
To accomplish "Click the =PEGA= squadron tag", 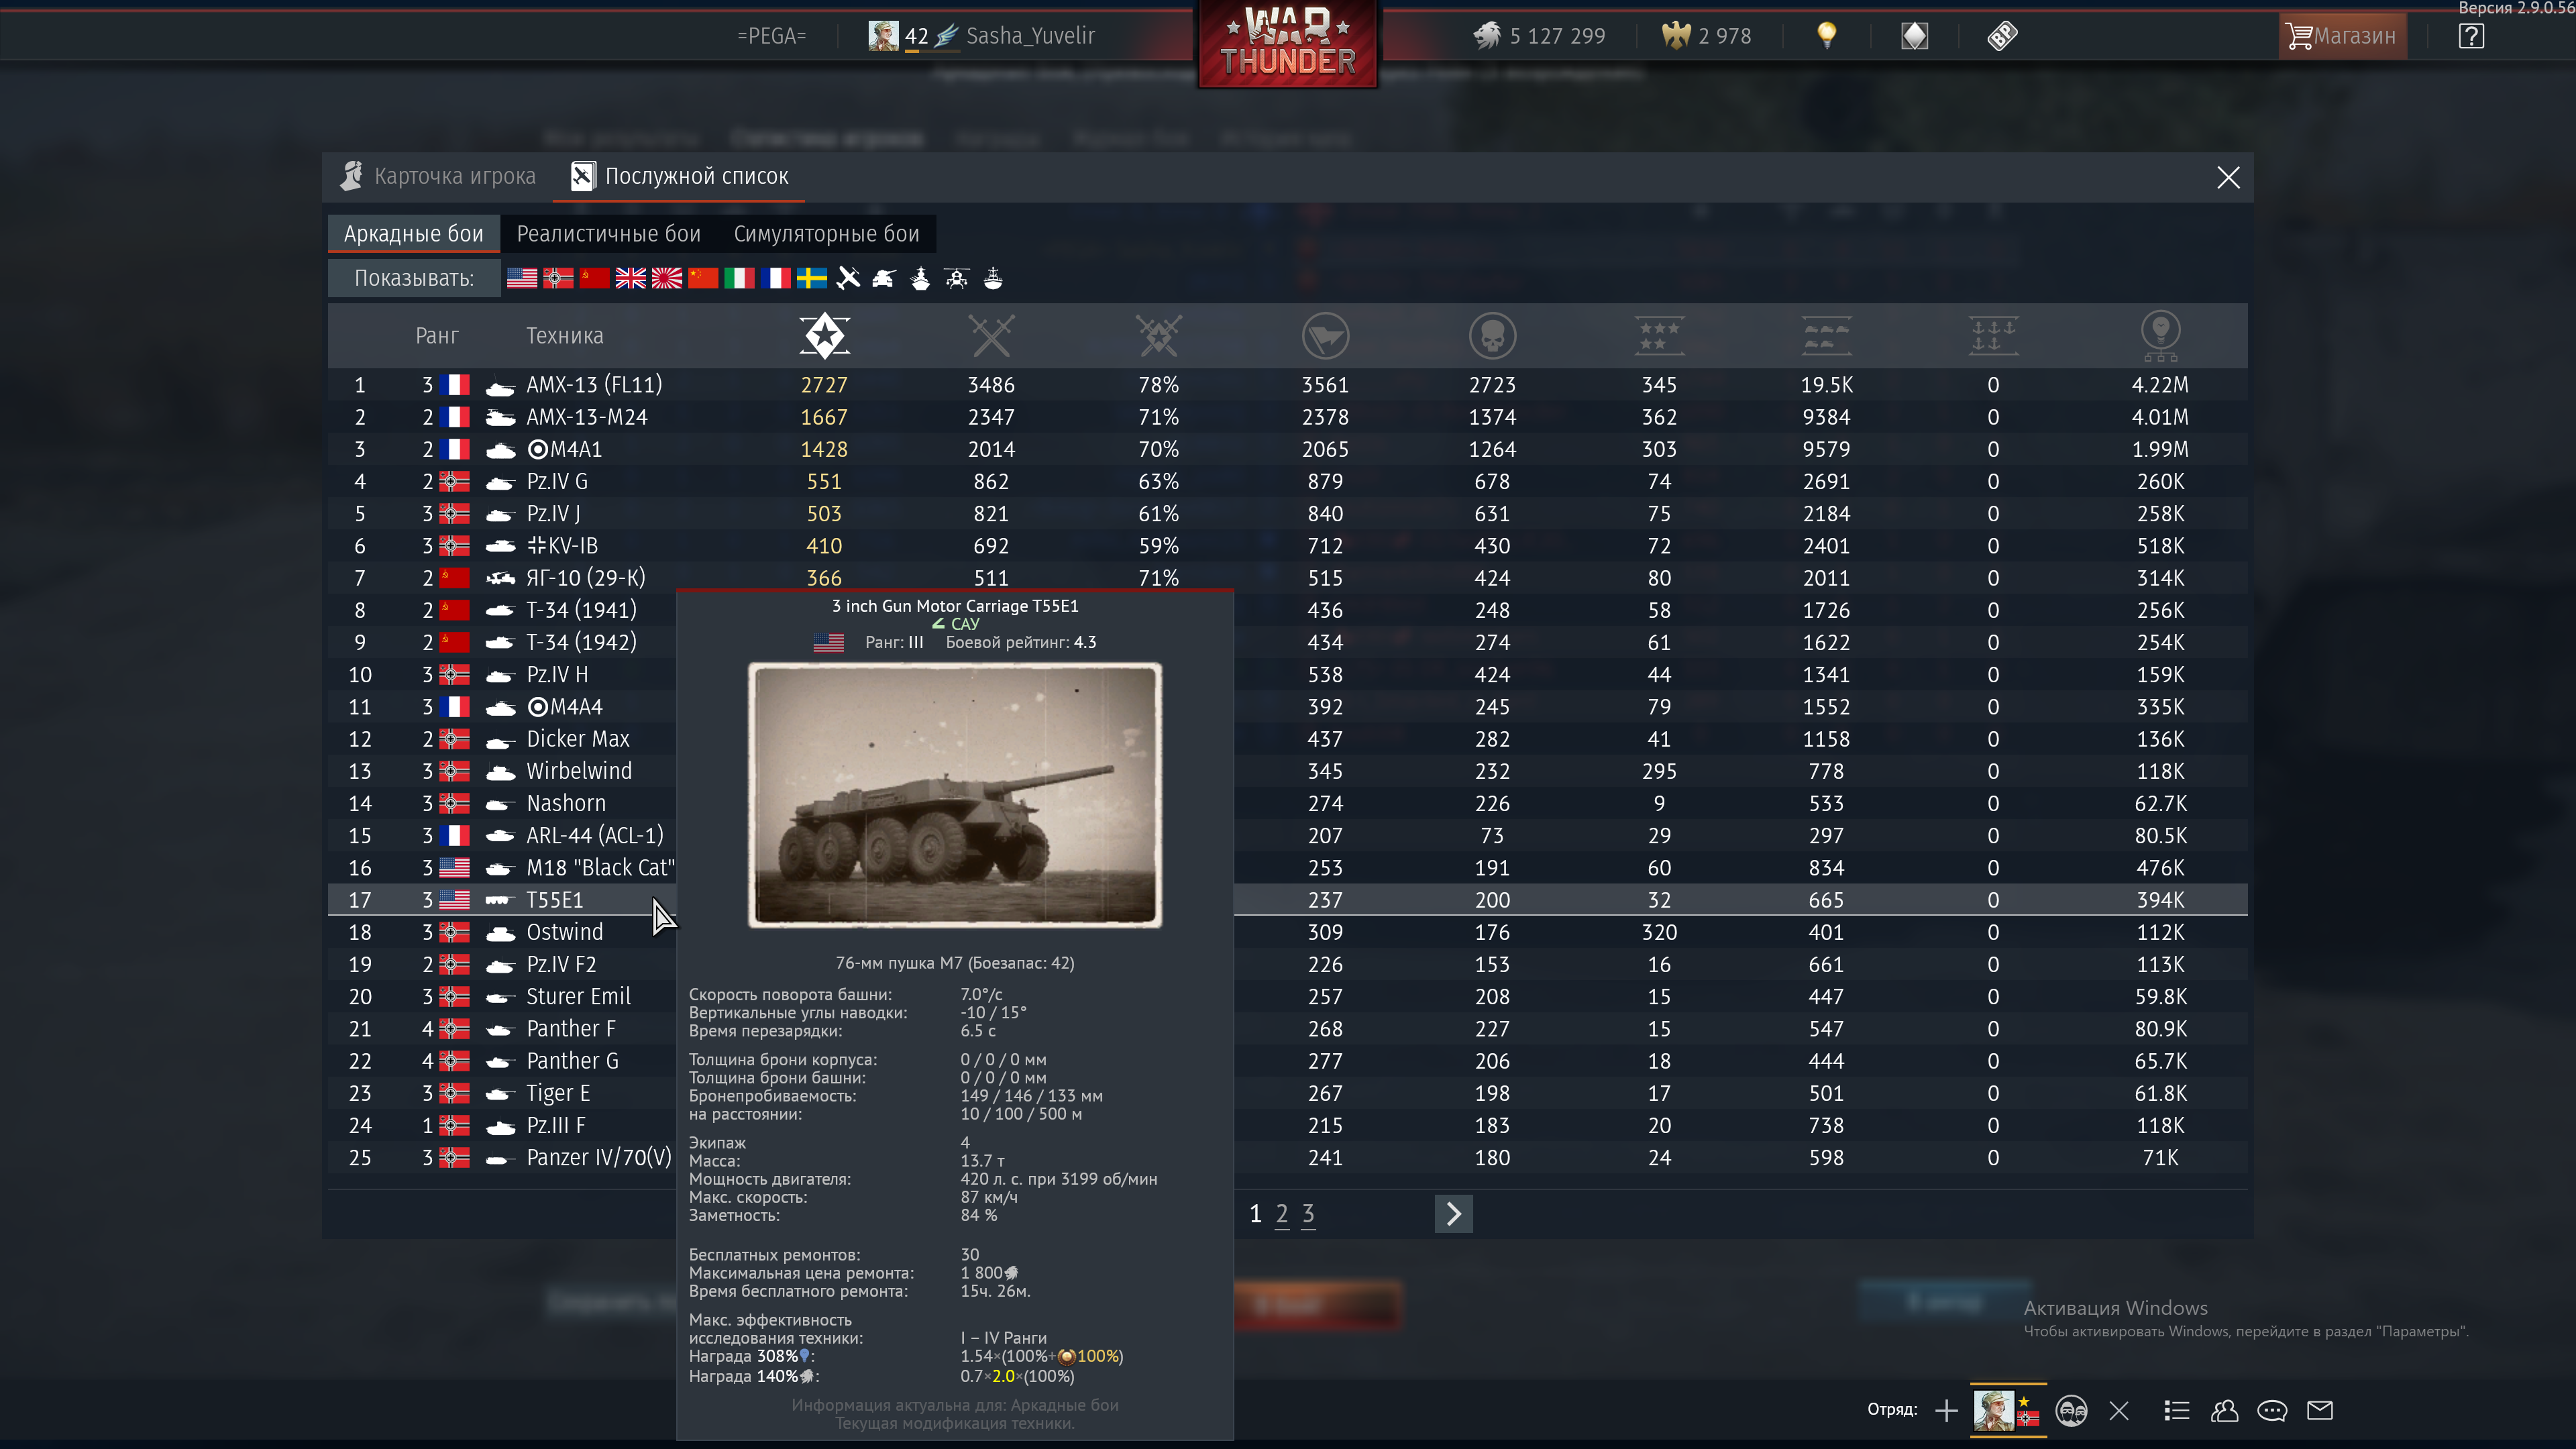I will [771, 36].
